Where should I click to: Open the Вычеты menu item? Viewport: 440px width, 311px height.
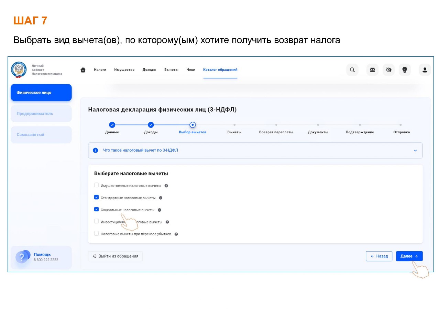(x=171, y=70)
